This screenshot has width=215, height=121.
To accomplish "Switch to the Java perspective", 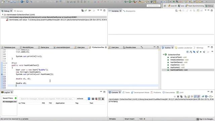I will 181,6.
